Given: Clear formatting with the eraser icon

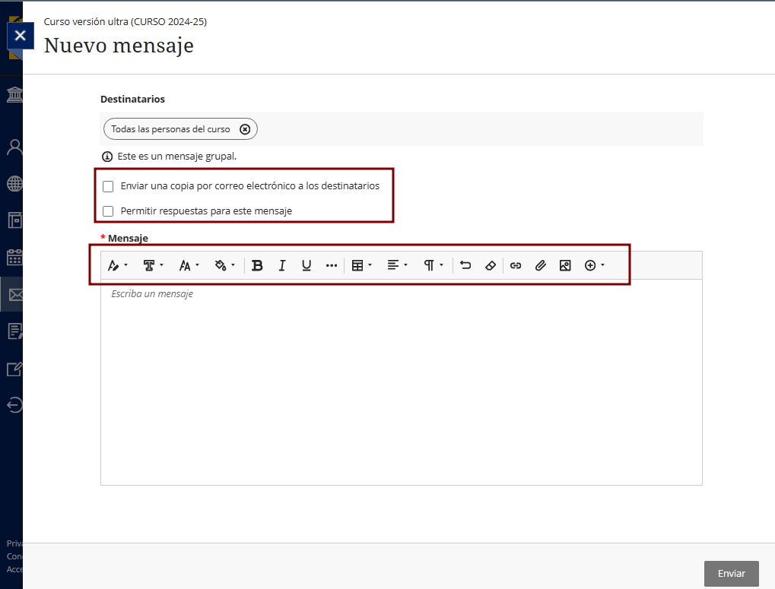Looking at the screenshot, I should point(490,265).
